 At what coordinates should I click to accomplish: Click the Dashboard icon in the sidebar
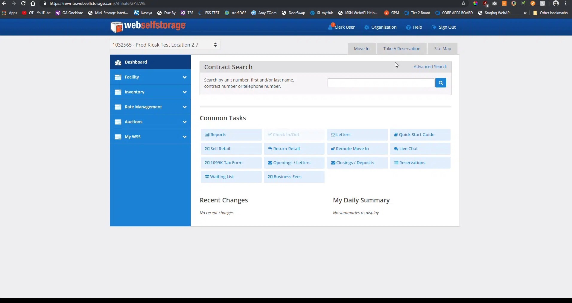[118, 62]
